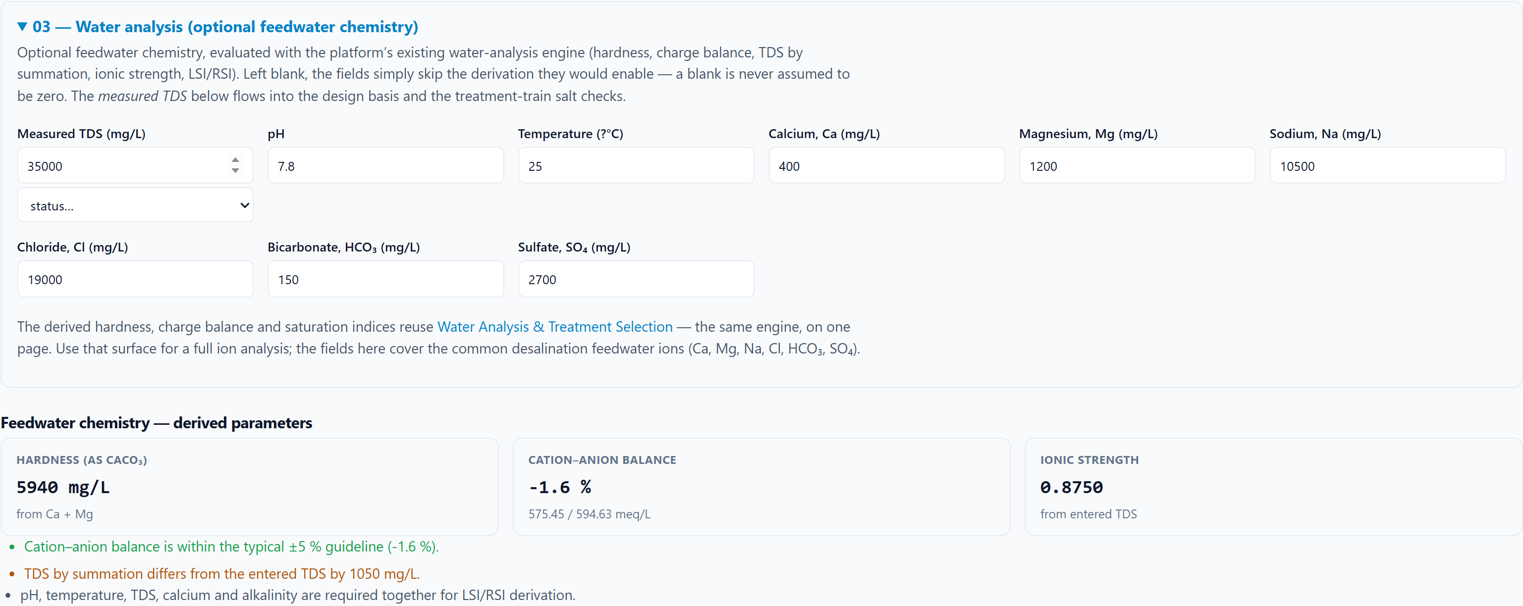Click the 'Sulfate, SO₄ (mg/L)' label
The width and height of the screenshot is (1523, 606).
pyautogui.click(x=574, y=247)
